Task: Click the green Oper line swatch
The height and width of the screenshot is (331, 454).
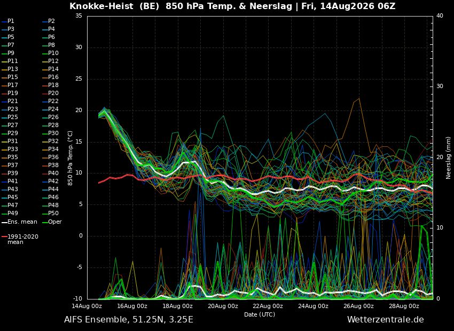Action: coord(44,223)
